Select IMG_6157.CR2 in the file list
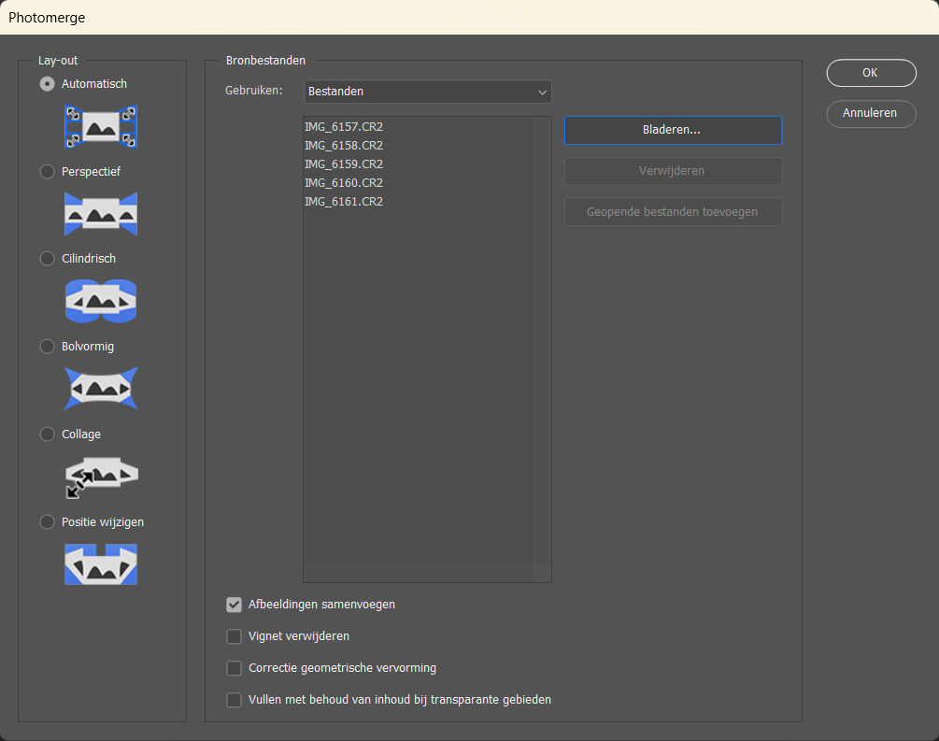939x741 pixels. [344, 127]
